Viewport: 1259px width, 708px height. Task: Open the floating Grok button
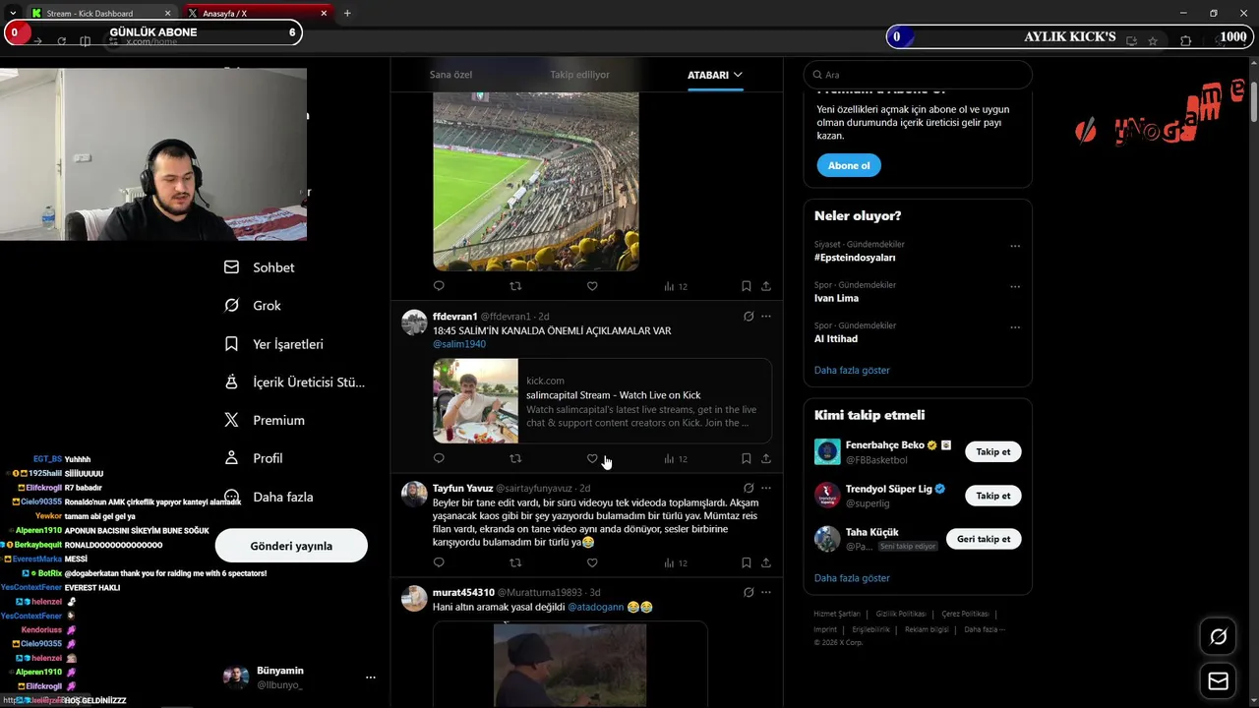[1218, 637]
